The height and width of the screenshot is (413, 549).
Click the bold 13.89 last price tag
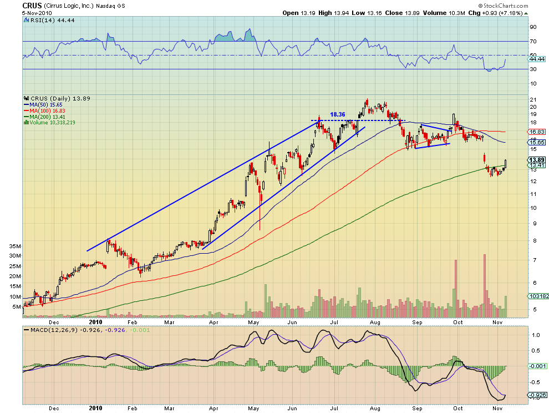pos(537,160)
